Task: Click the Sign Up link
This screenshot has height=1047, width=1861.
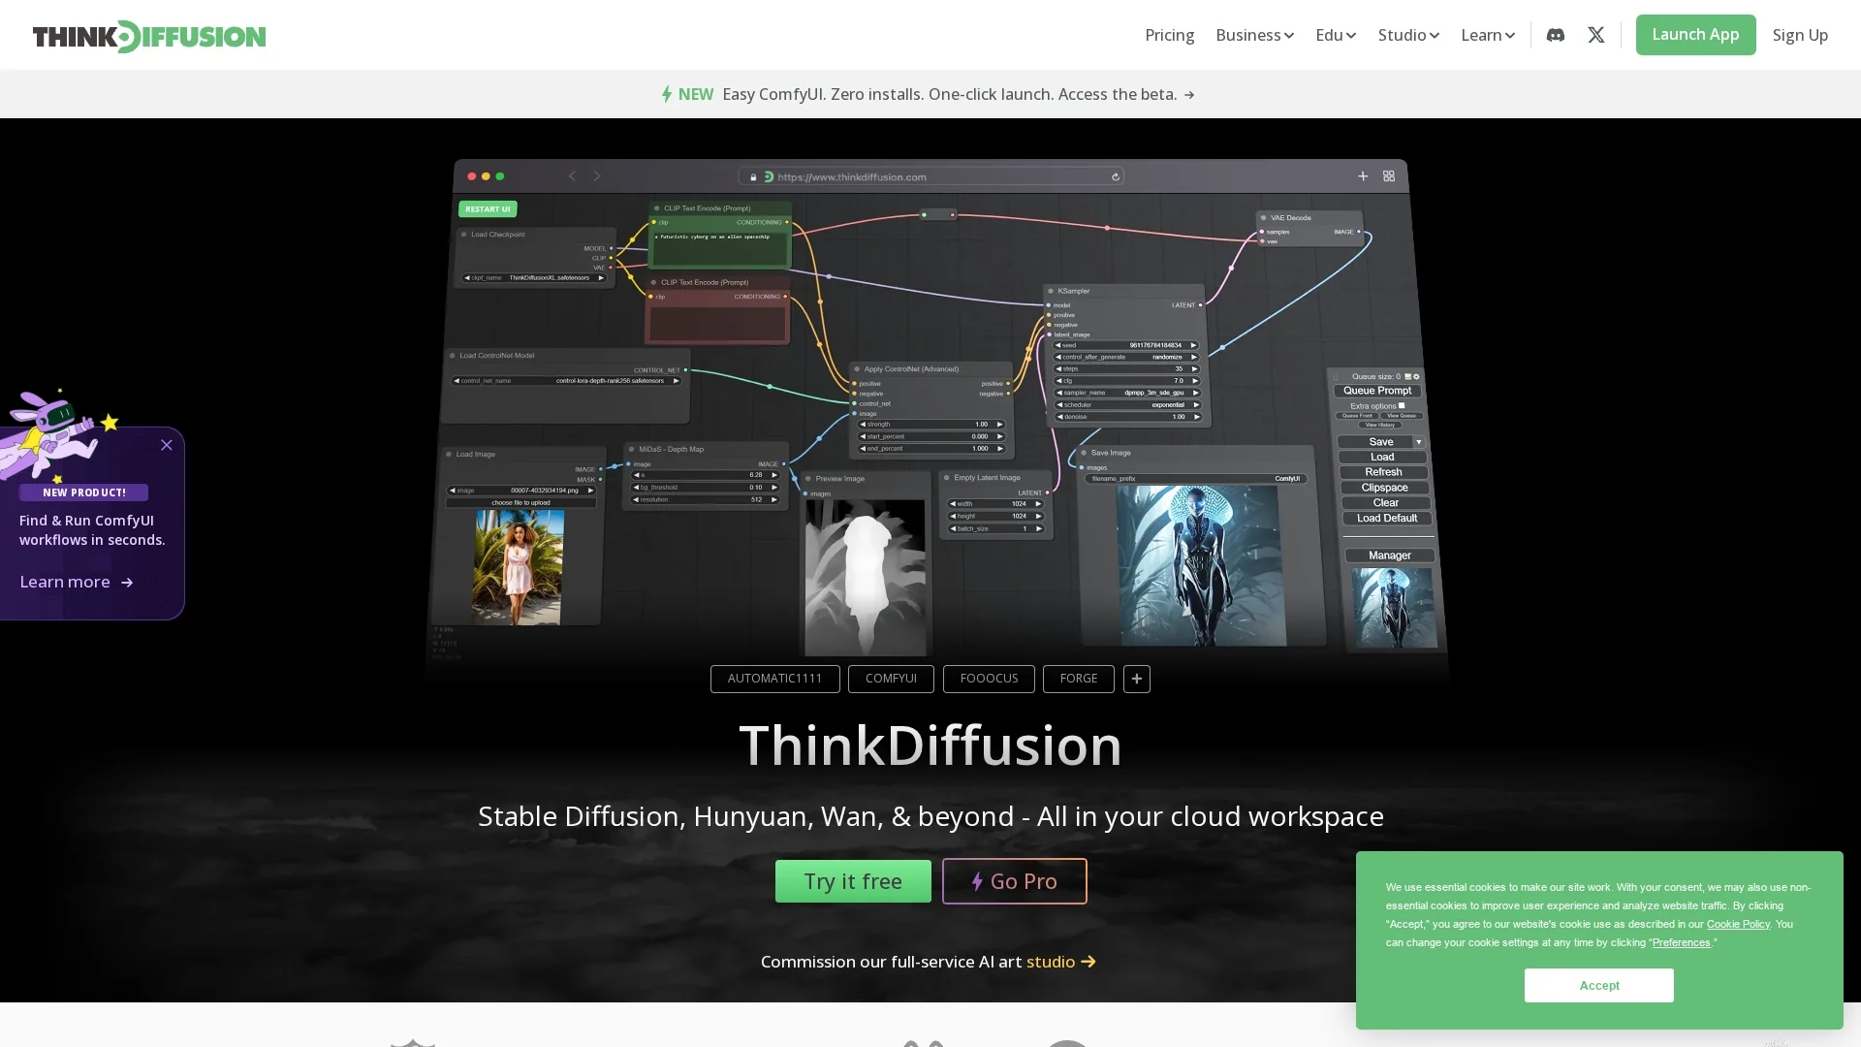Action: pos(1800,35)
